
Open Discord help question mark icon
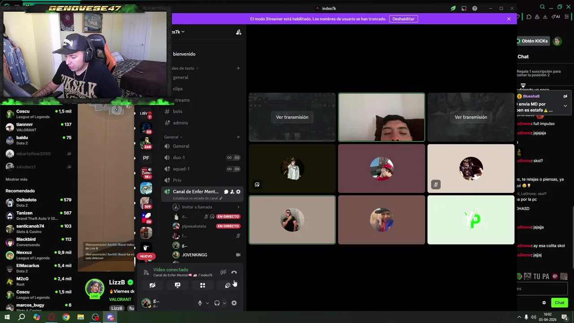coord(474,8)
